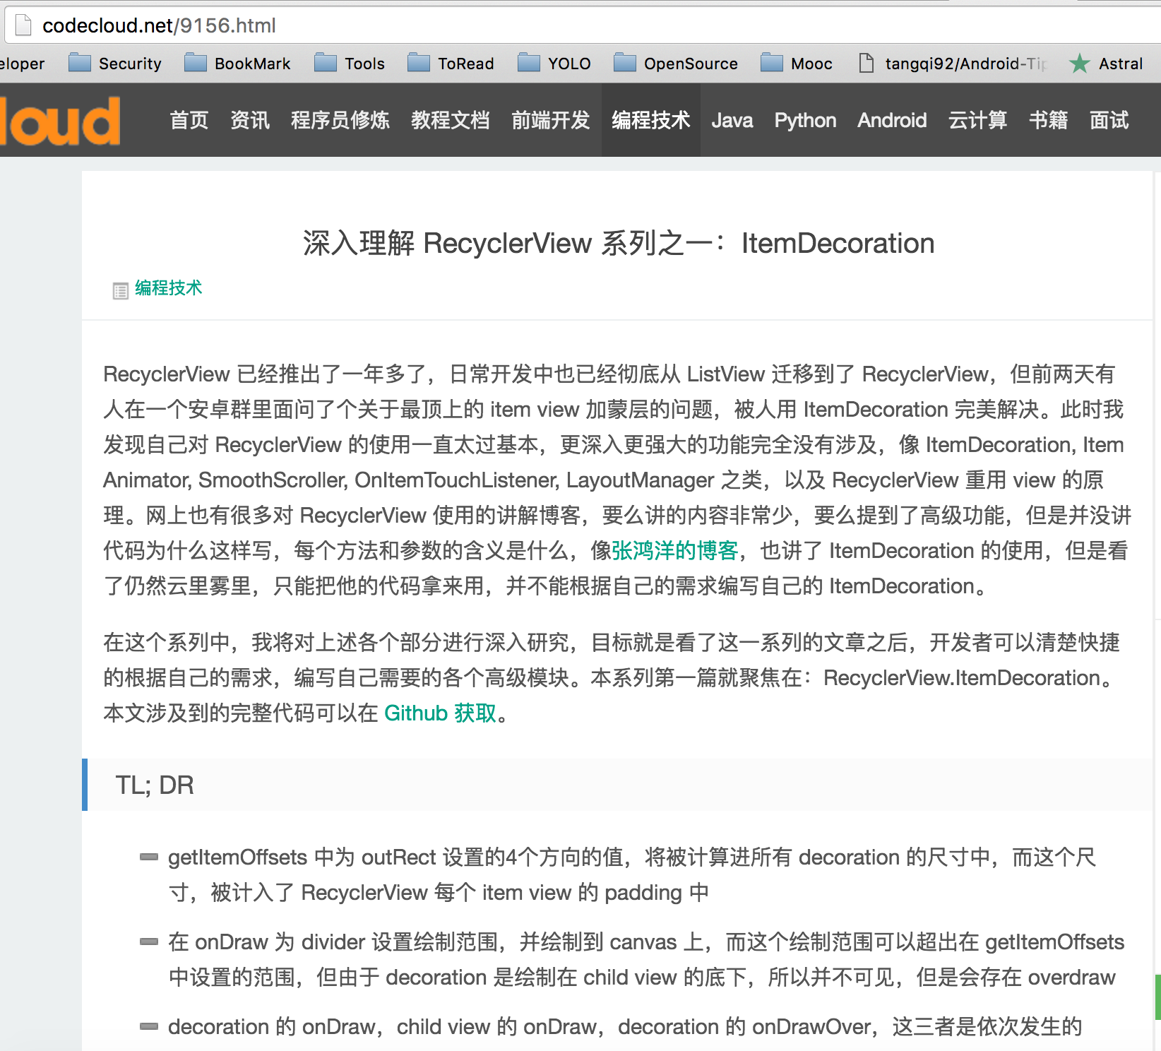Screen dimensions: 1161x1051
Task: Open the OpenSource bookmarks folder
Action: [x=676, y=64]
